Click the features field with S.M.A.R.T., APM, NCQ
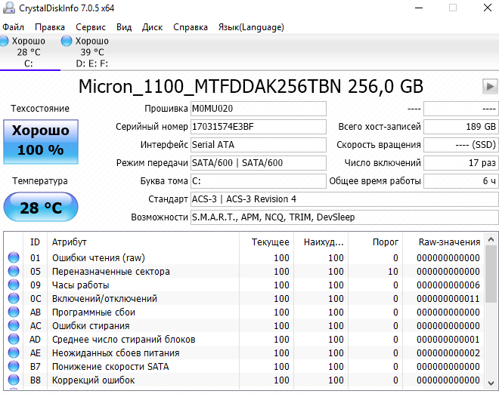Screen dimensions: 499x394 tap(344, 217)
